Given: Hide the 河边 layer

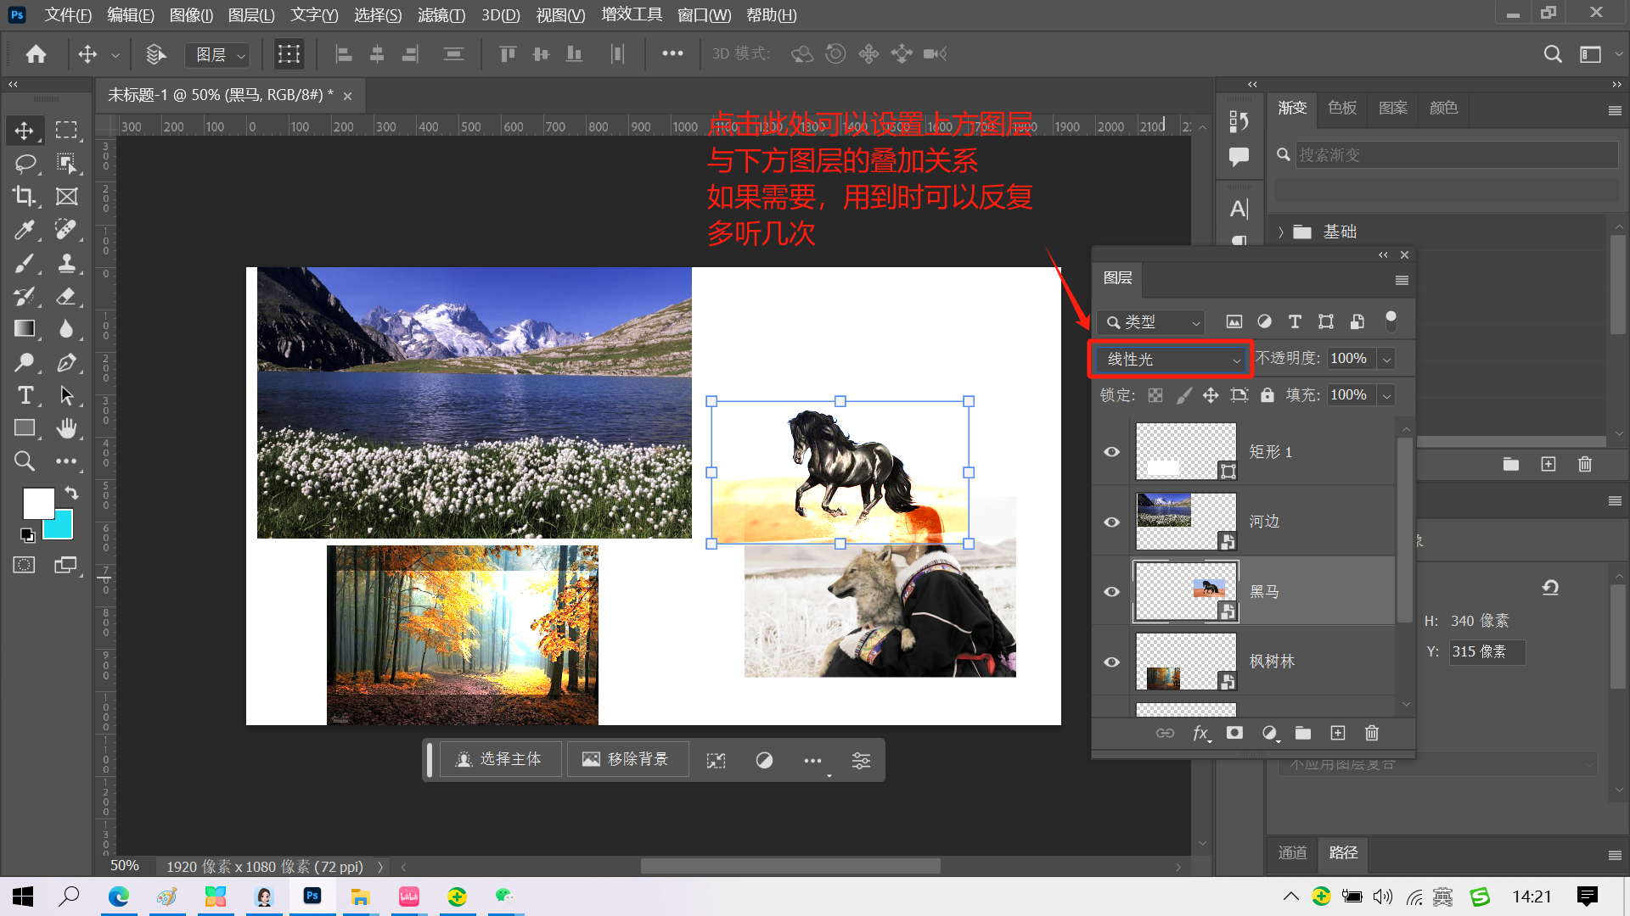Looking at the screenshot, I should [1111, 522].
